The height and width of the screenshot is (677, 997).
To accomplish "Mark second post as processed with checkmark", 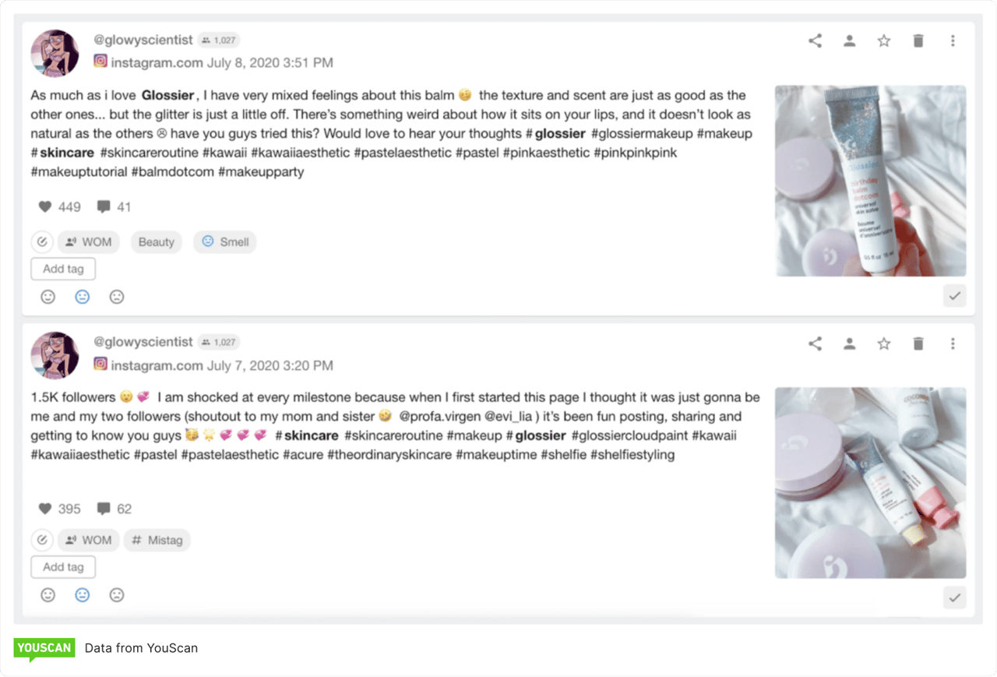I will pyautogui.click(x=955, y=598).
